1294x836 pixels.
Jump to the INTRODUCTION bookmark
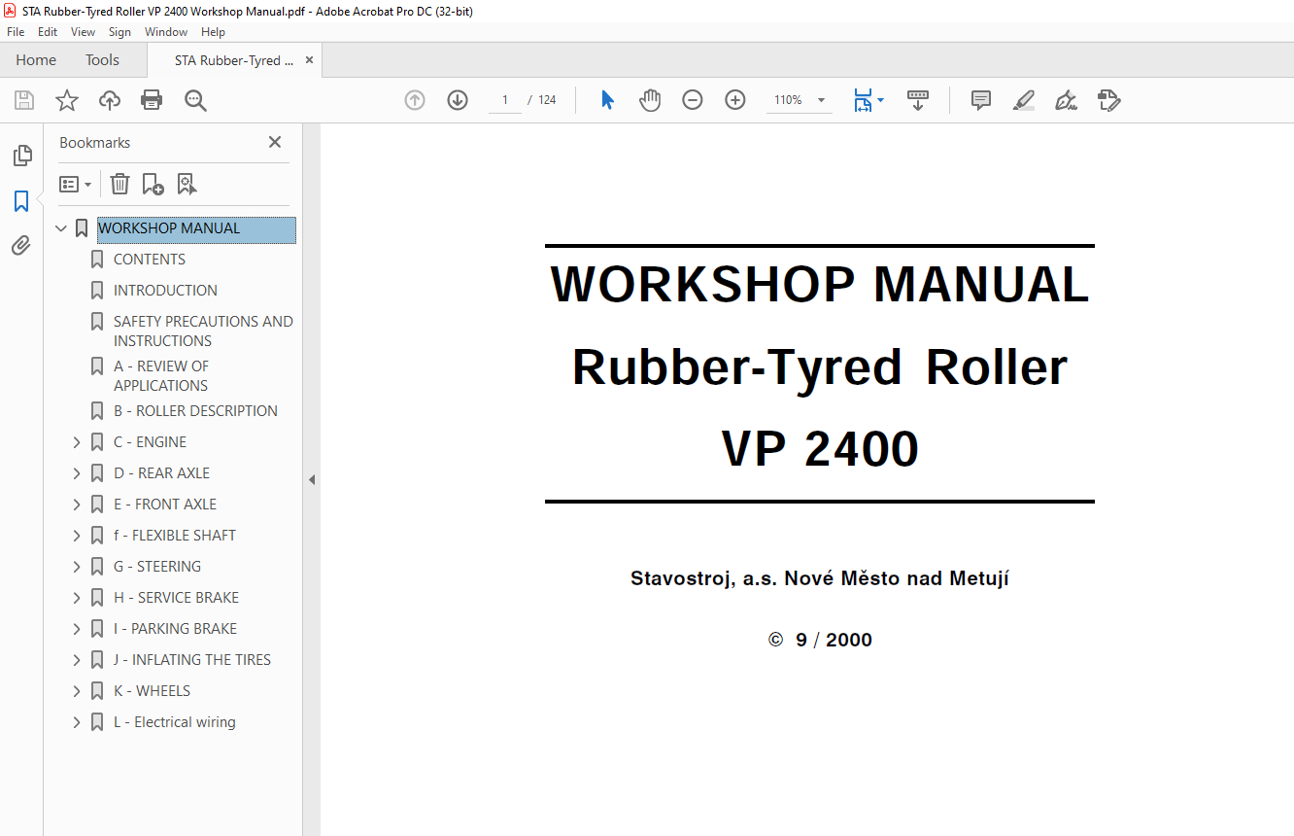(165, 291)
